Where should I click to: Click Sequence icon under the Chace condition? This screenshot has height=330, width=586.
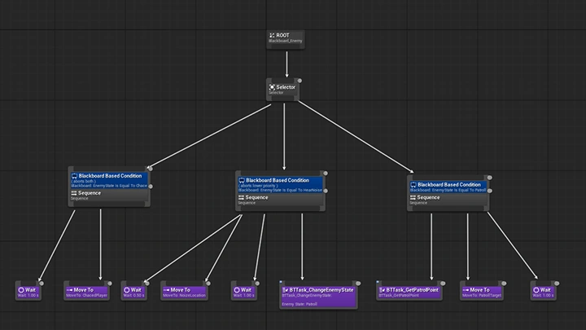tap(74, 193)
